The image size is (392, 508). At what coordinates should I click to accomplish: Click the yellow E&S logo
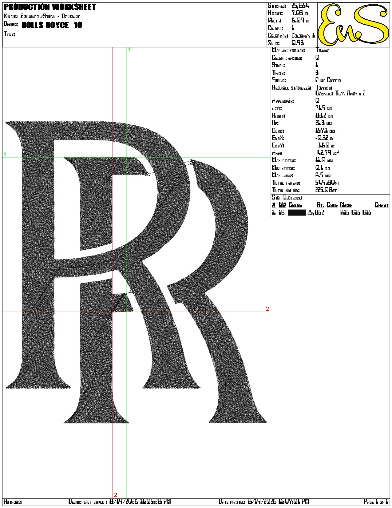(x=353, y=25)
